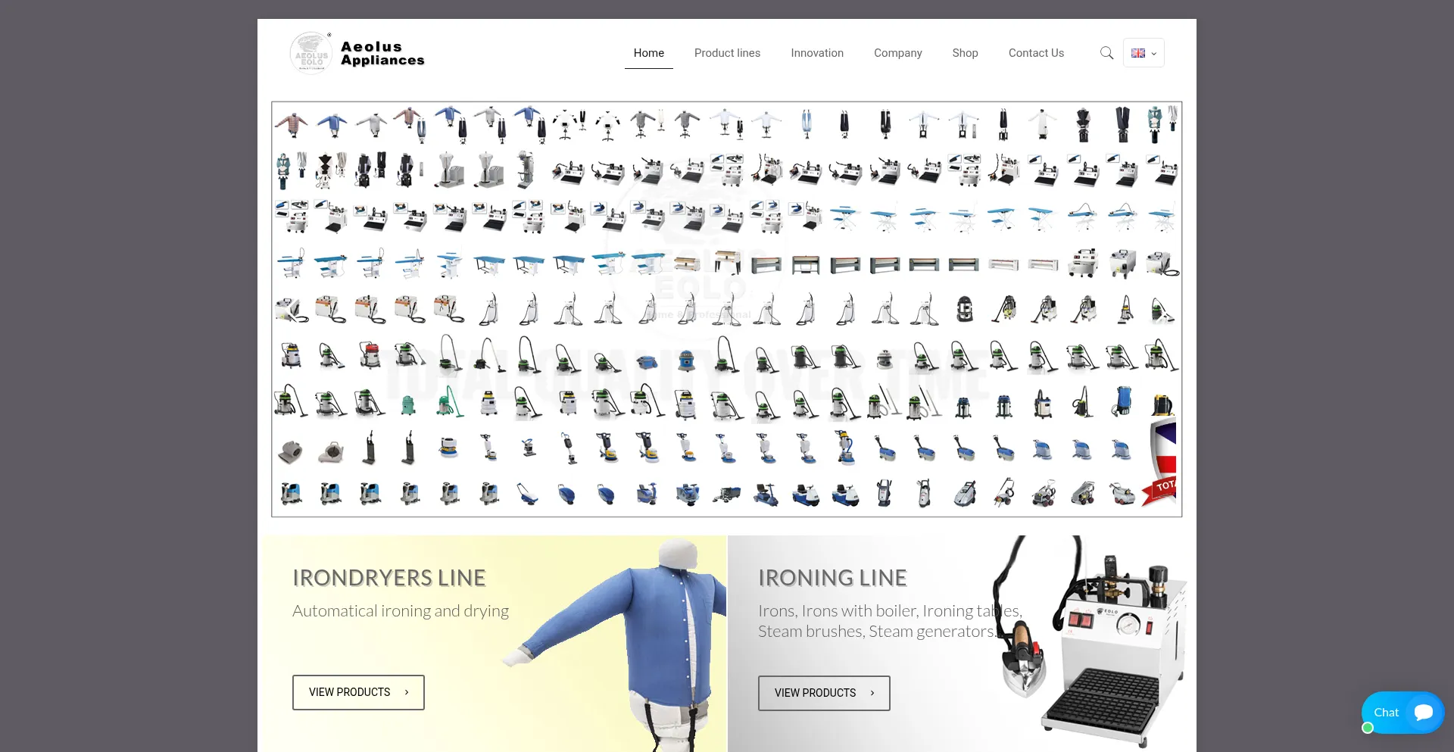The height and width of the screenshot is (752, 1454).
Task: Go to the Home menu item
Action: pos(648,53)
